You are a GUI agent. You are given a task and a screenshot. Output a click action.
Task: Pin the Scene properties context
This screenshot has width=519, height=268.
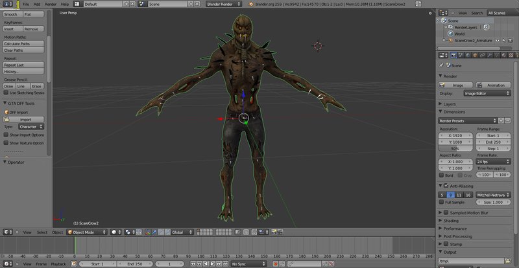click(441, 65)
